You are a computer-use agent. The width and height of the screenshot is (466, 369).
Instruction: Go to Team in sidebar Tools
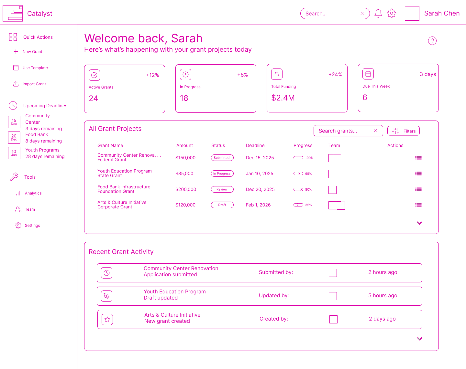tap(30, 209)
